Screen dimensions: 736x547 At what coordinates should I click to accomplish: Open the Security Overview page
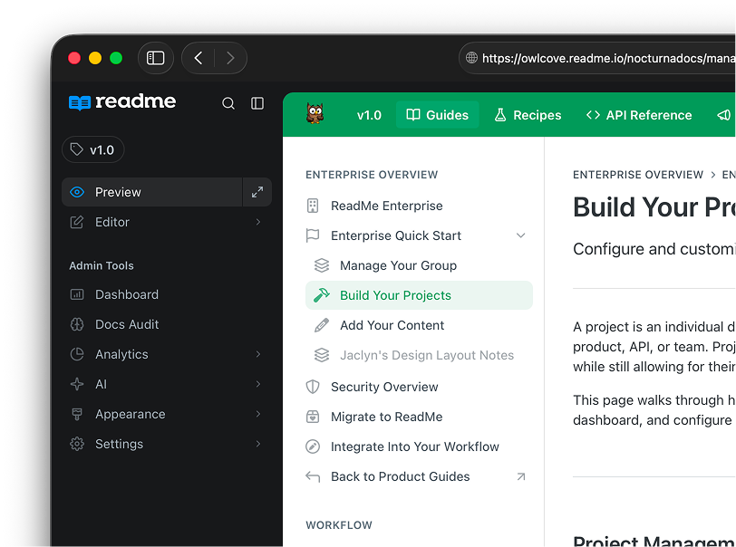point(419,387)
